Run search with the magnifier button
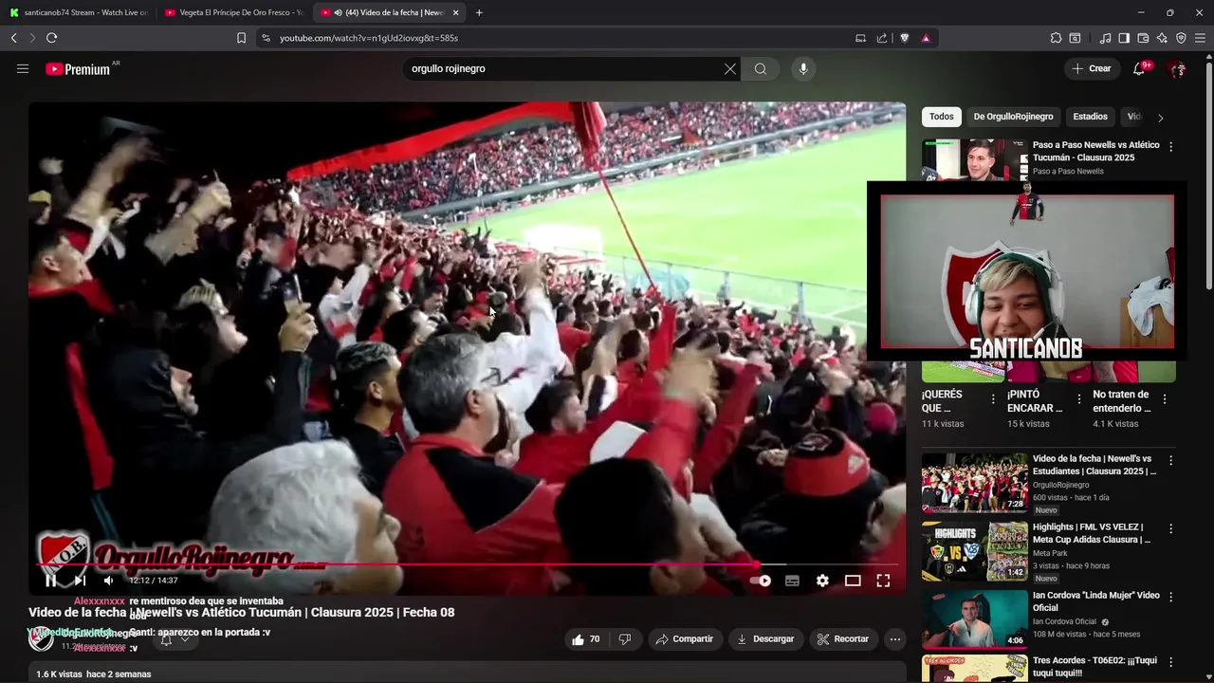1214x683 pixels. 761,68
